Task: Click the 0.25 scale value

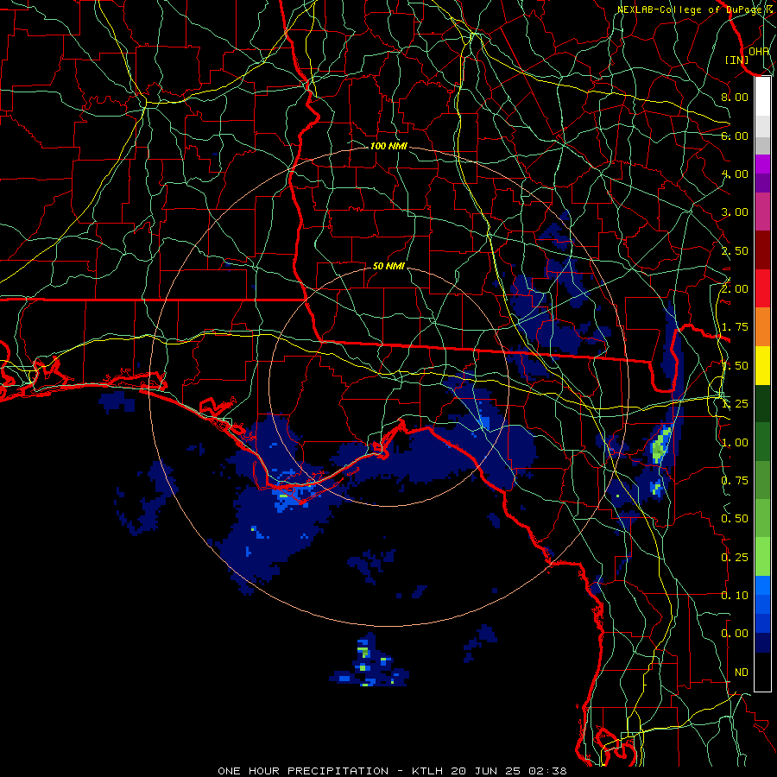Action: tap(735, 558)
